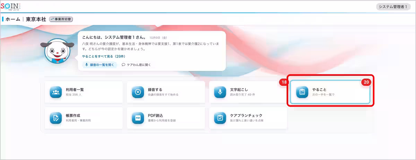Open the 利用者一覧 card
This screenshot has width=416, height=160.
coord(84,92)
